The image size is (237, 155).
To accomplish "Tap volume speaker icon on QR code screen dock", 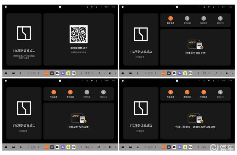I will [x=110, y=73].
